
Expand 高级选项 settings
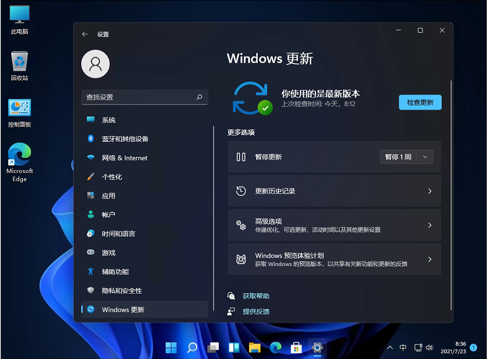point(334,225)
